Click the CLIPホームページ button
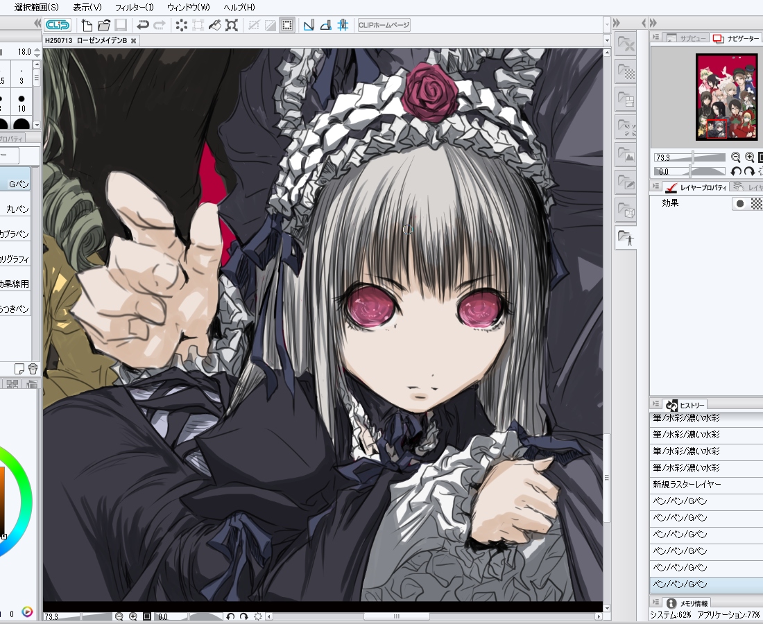763x624 pixels. [384, 25]
